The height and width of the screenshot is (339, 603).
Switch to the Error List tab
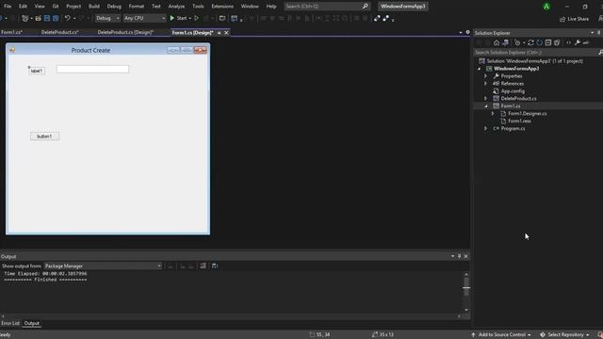pyautogui.click(x=10, y=323)
